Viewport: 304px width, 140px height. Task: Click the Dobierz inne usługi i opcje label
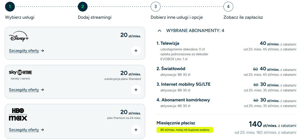click(x=177, y=17)
